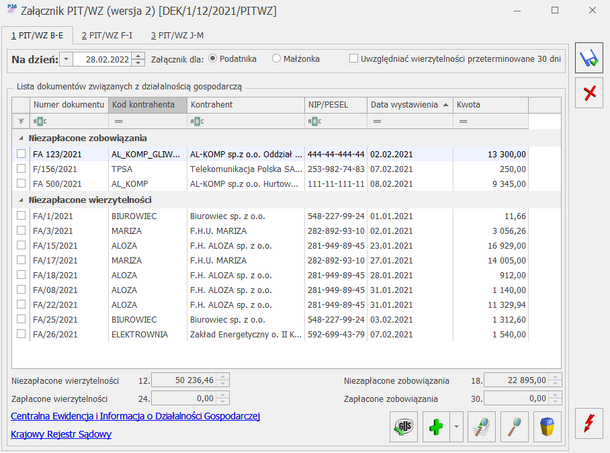Select the ELEKTROWNIA contractor code cell
The image size is (610, 453).
tap(148, 334)
